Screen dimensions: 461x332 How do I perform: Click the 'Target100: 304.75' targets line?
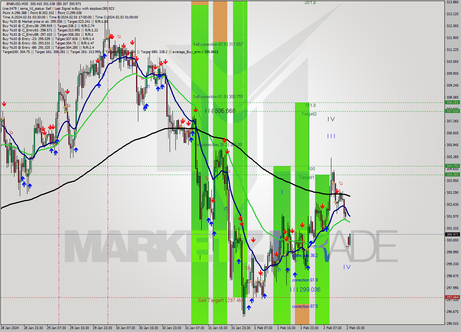coord(110,52)
